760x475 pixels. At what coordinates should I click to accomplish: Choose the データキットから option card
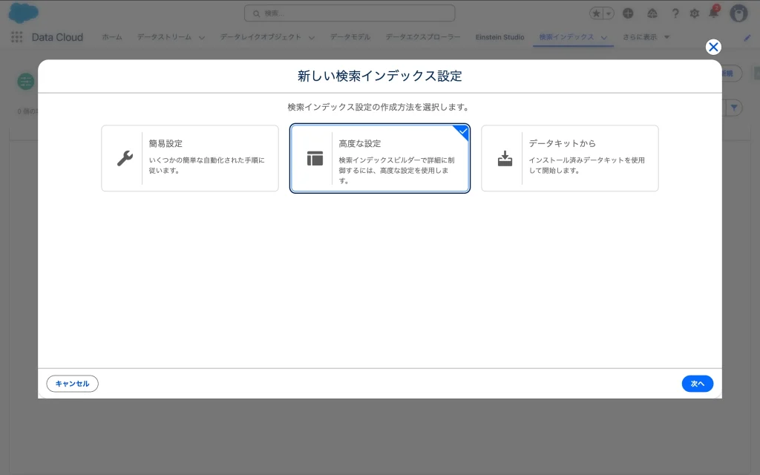tap(569, 158)
